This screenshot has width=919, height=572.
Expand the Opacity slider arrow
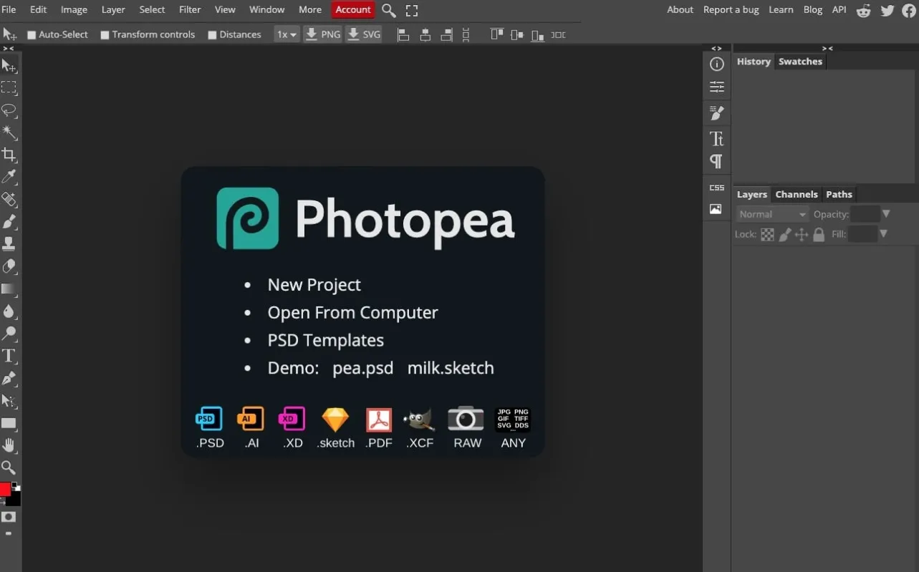(886, 214)
